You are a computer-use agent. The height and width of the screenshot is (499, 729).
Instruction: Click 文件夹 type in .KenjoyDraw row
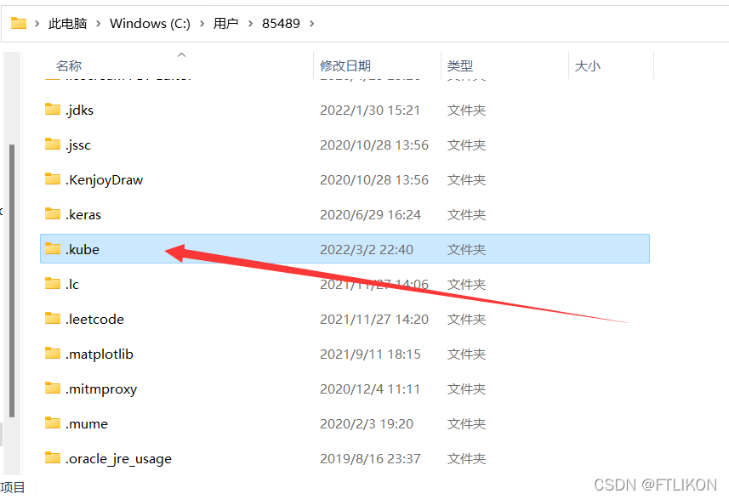[466, 180]
